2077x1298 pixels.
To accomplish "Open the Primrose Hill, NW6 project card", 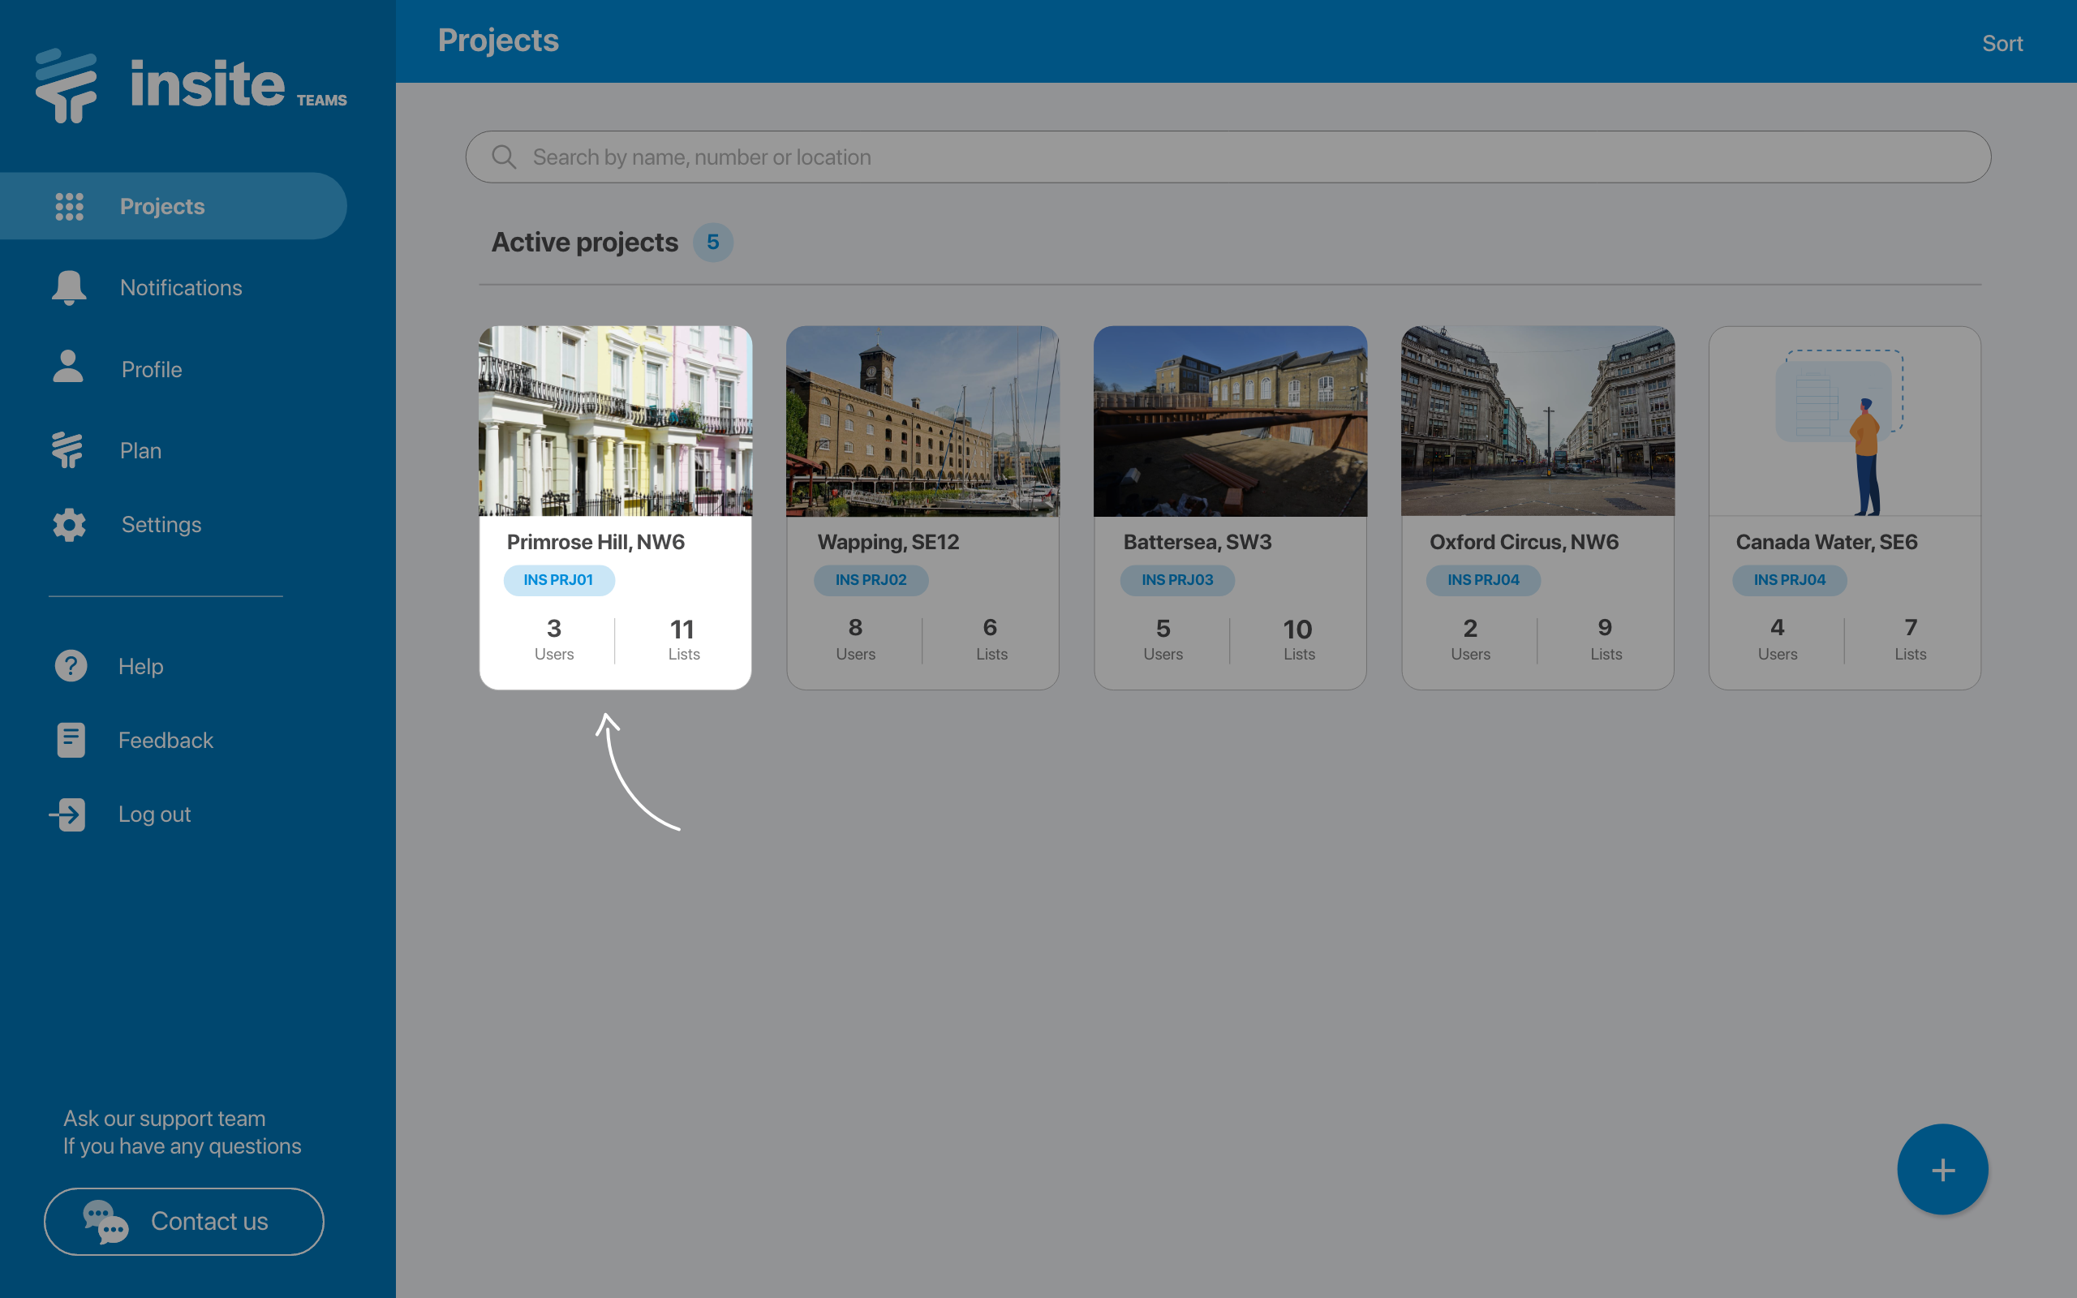I will point(614,506).
